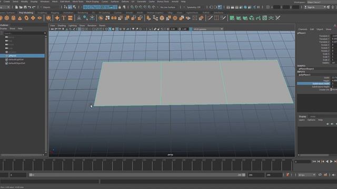Select polyPlane1 input node in Channel Box
Image resolution: width=337 pixels, height=189 pixels.
[x=304, y=75]
